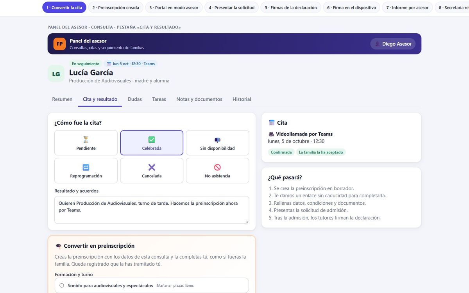Screen dimensions: 469x293
Task: Click the Diego Asesor user button
Action: tap(393, 44)
